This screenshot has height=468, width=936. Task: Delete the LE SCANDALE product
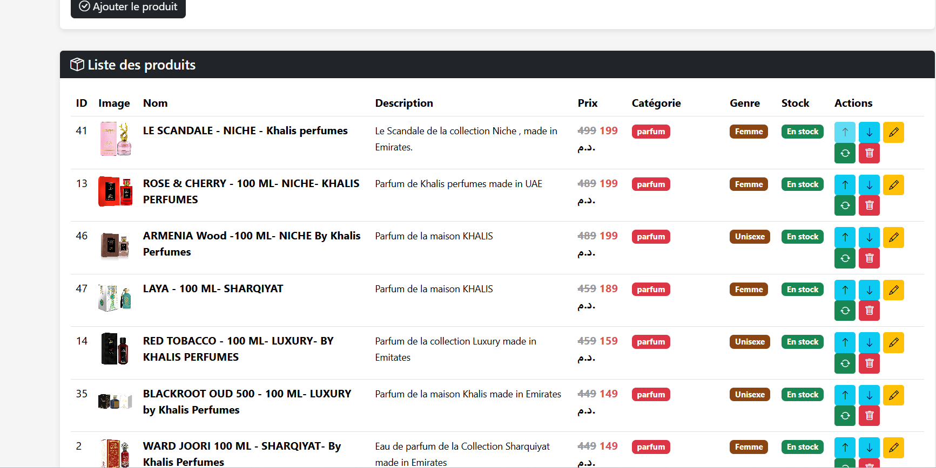click(x=869, y=153)
